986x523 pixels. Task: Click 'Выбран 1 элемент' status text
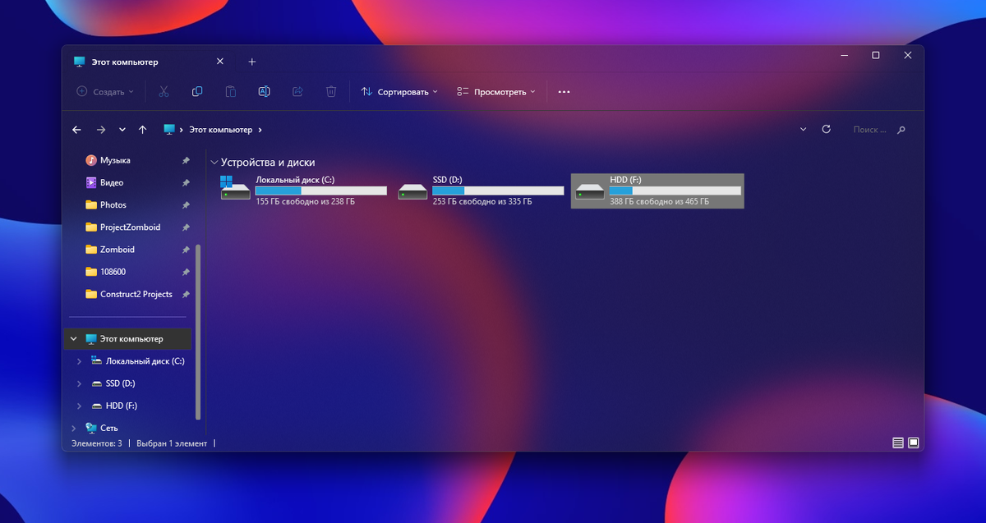tap(170, 443)
